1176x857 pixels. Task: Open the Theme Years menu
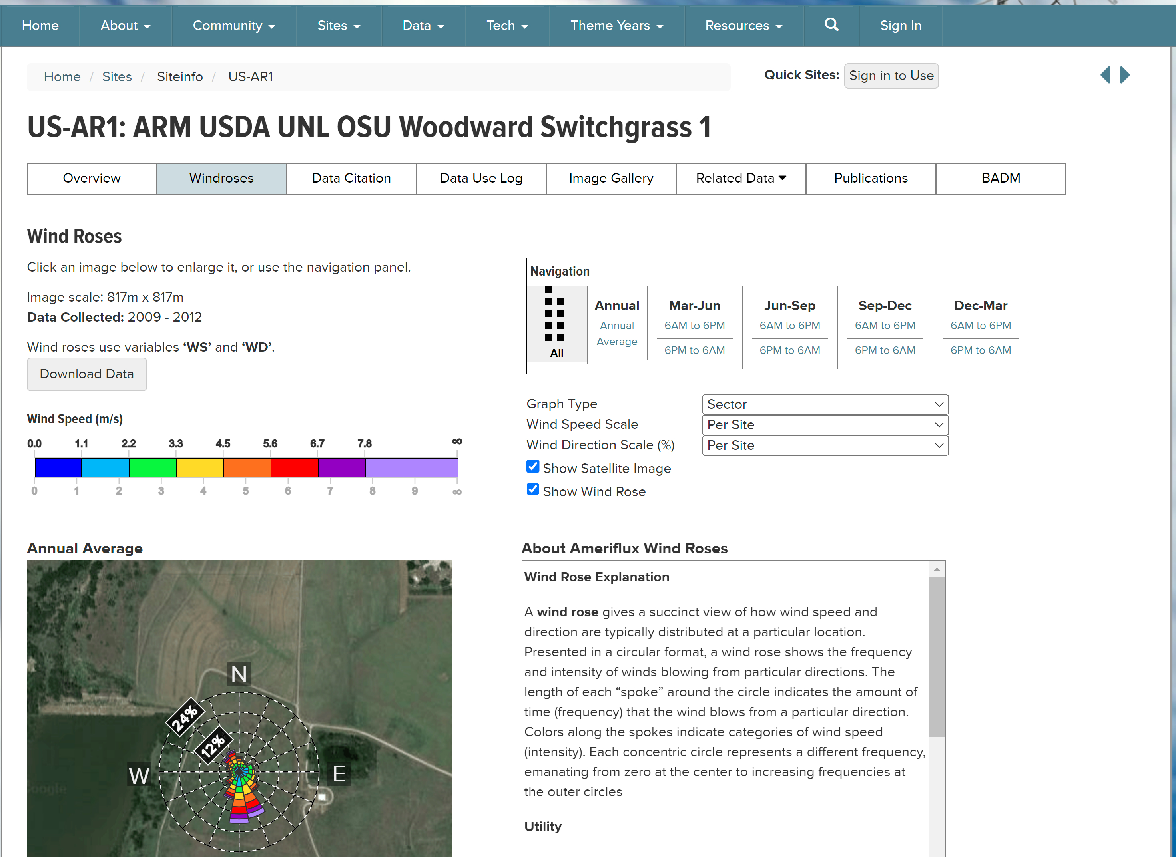click(616, 26)
